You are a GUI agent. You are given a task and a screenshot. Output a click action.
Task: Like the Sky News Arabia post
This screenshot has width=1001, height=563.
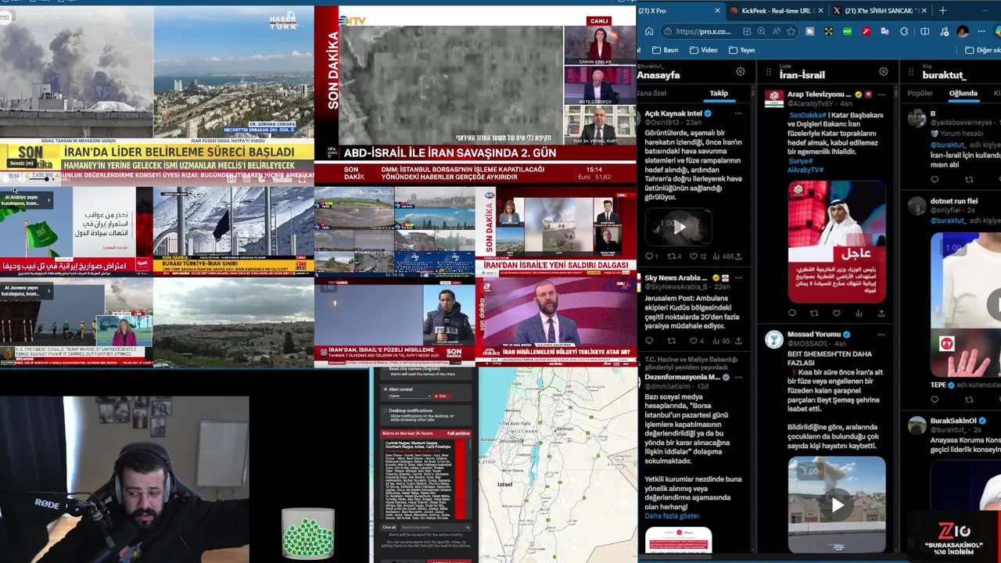tap(693, 341)
